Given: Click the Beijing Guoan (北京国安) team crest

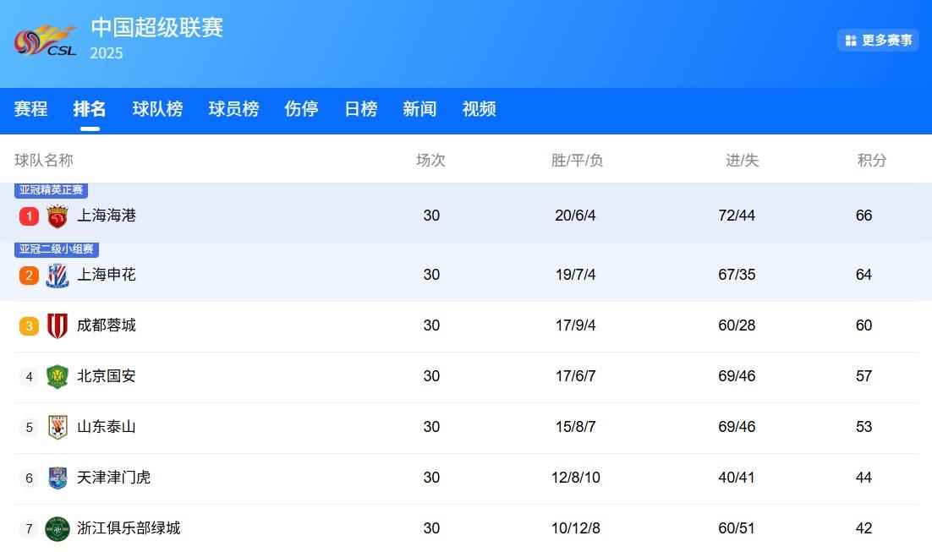Looking at the screenshot, I should point(58,377).
